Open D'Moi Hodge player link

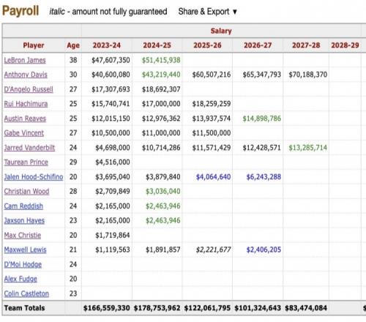pos(23,264)
